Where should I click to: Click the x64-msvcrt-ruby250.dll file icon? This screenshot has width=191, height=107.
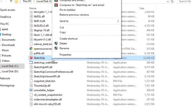(31, 104)
